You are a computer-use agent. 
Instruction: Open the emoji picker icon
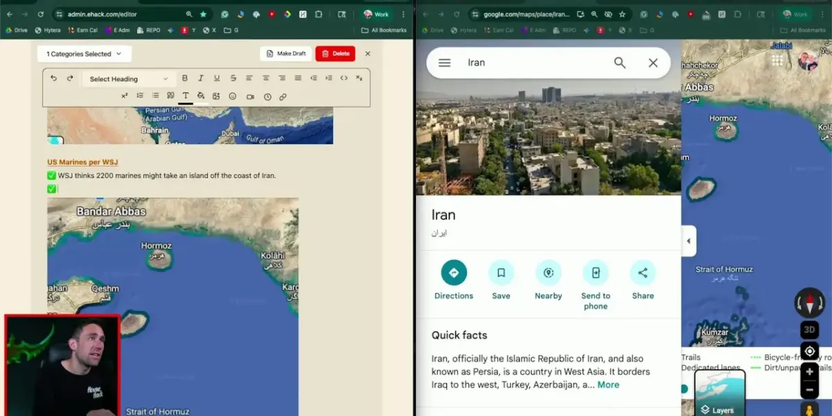232,97
